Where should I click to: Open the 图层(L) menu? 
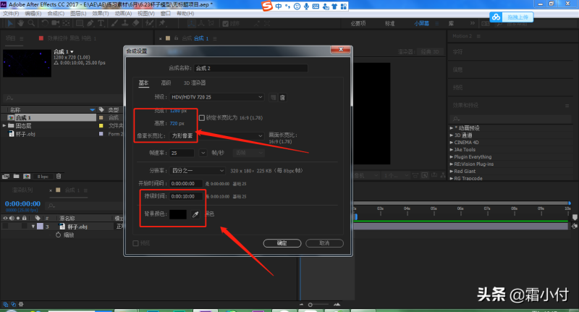[x=78, y=13]
